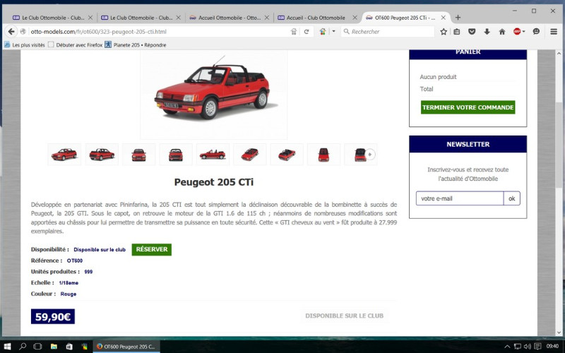The image size is (565, 353).
Task: Close the Accueil - Club Ottomobile tab
Action: coord(355,17)
